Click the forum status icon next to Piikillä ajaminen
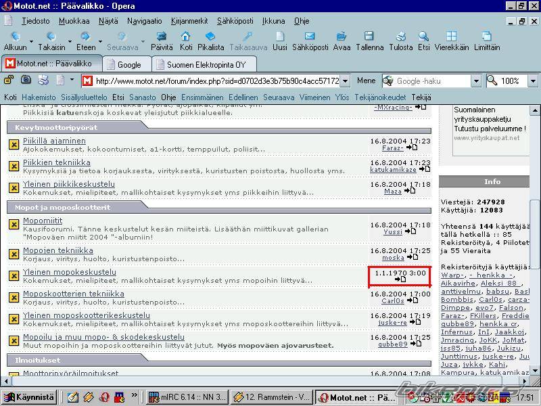Viewport: 541px width, 406px height. [x=14, y=144]
